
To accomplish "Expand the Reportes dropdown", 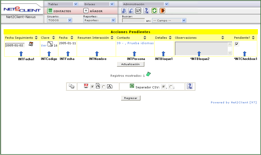I will [99, 20].
